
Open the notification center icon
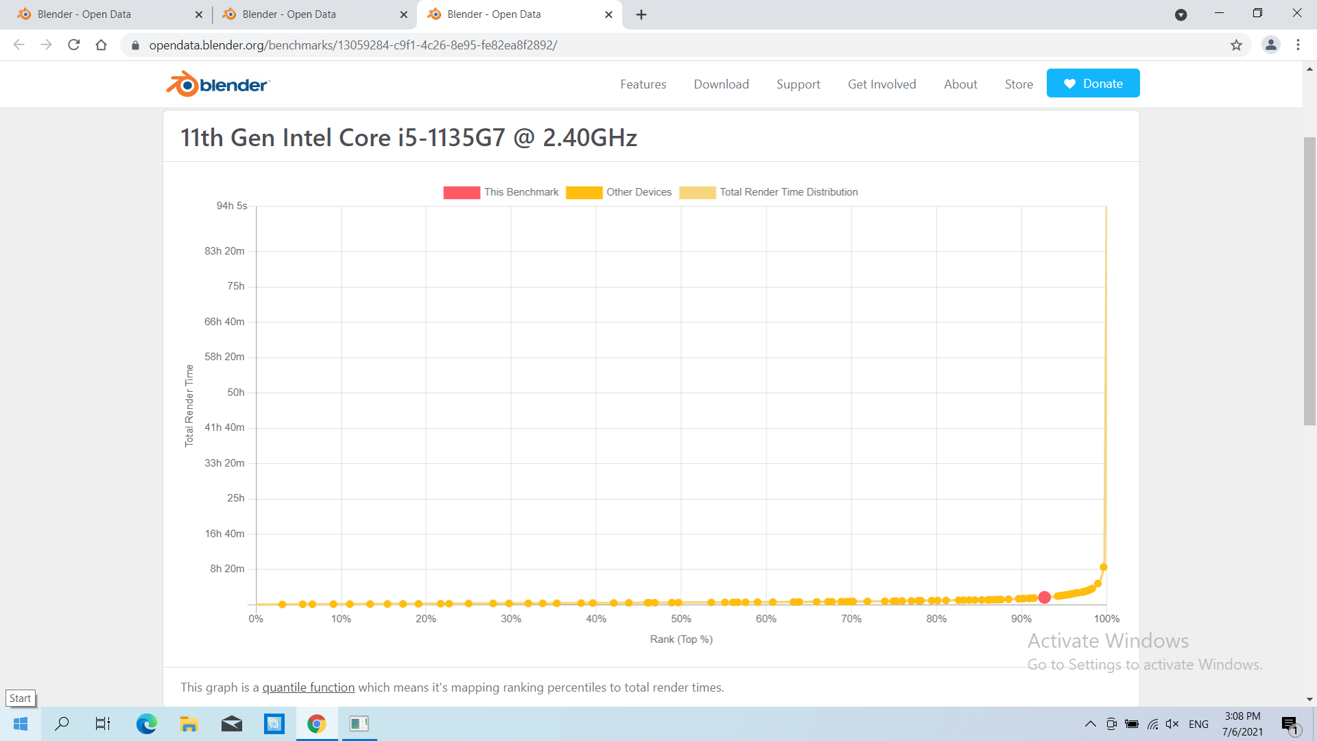1290,725
